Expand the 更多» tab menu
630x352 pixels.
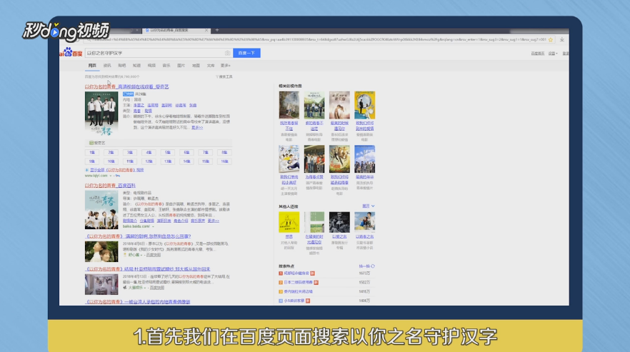click(226, 66)
